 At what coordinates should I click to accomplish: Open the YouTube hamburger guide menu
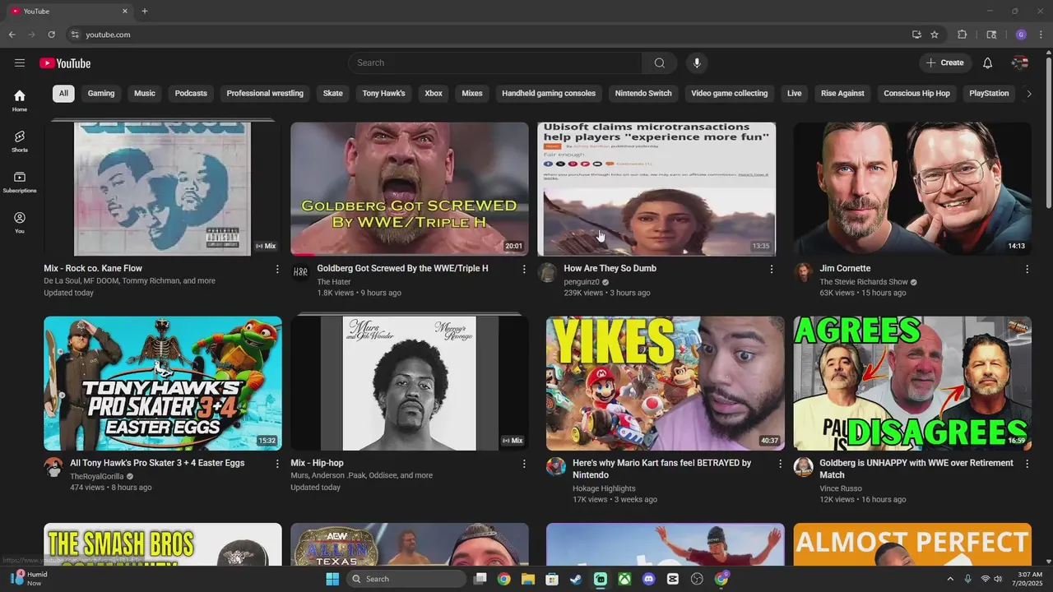pyautogui.click(x=20, y=63)
